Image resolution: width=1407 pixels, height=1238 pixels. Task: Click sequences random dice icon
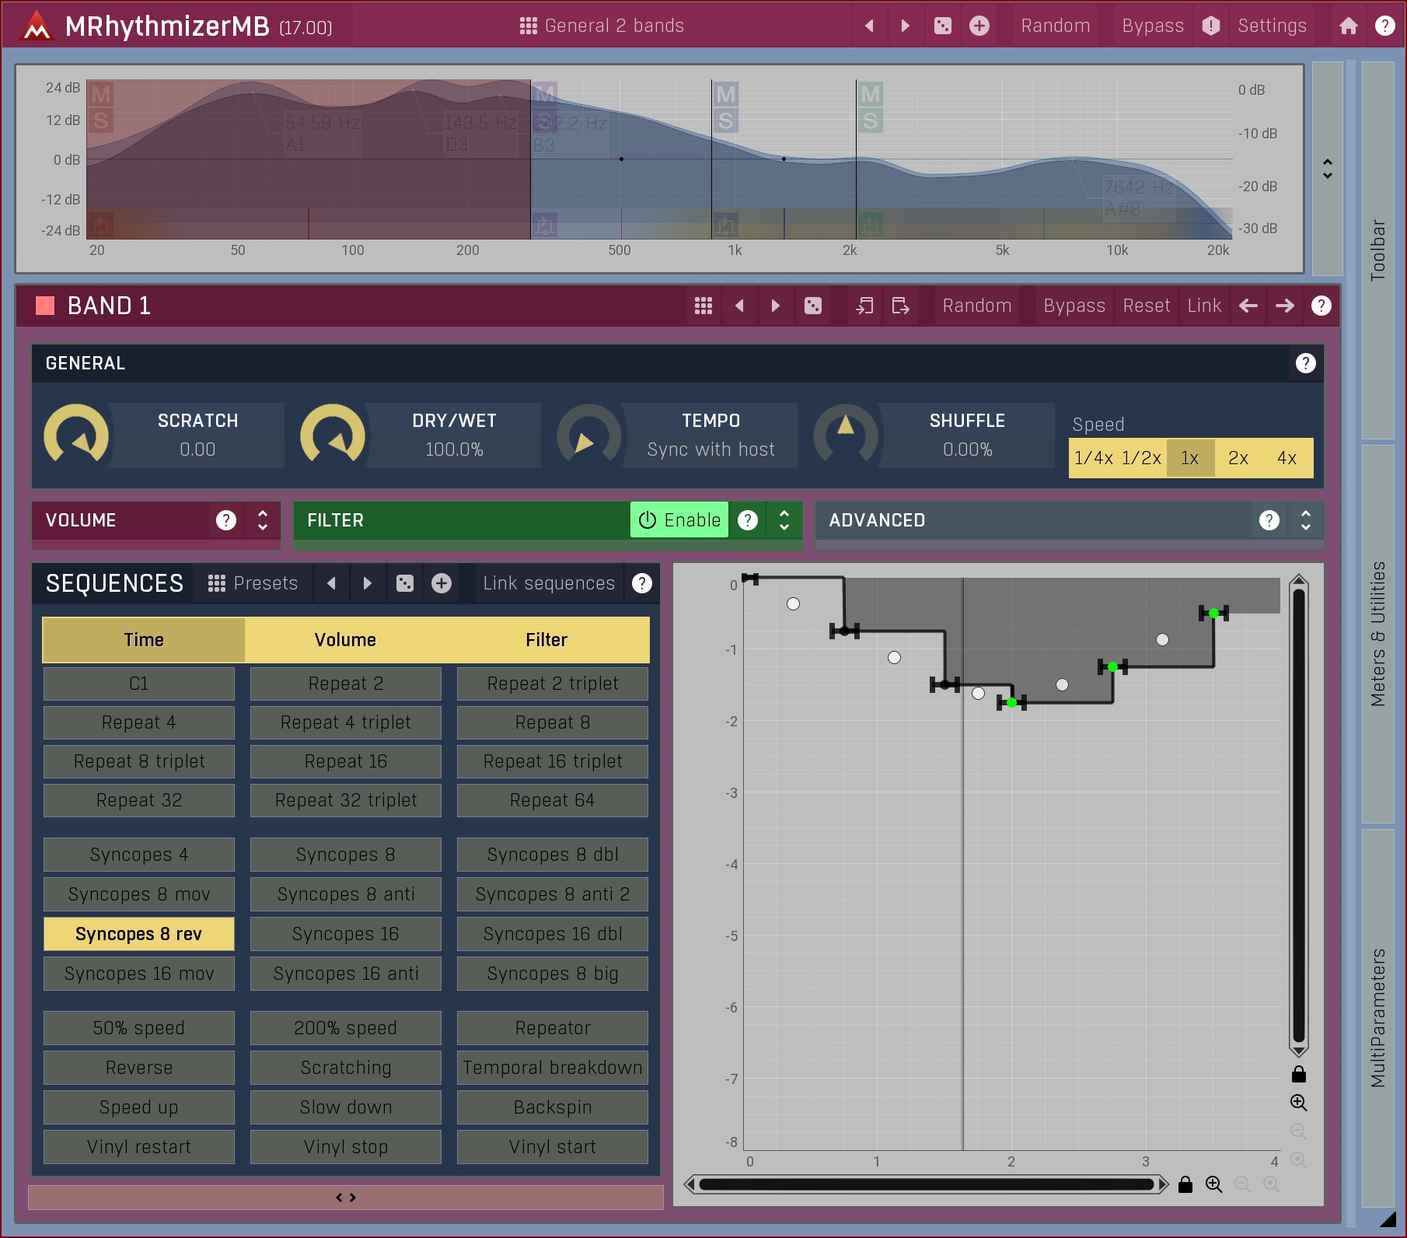405,583
